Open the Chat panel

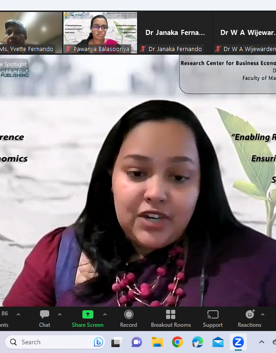[x=45, y=318]
